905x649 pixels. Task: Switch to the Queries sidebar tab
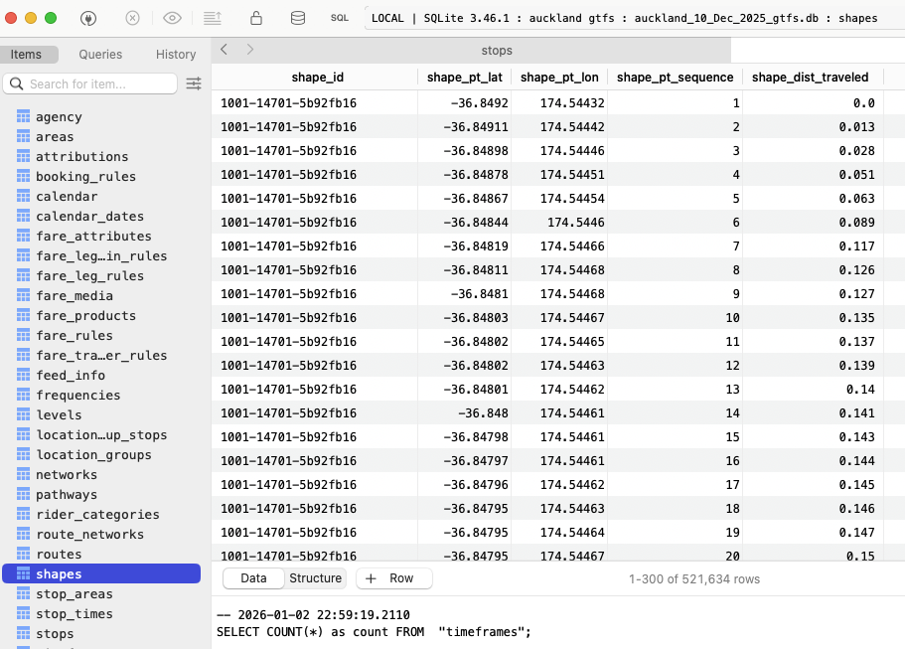(x=100, y=55)
